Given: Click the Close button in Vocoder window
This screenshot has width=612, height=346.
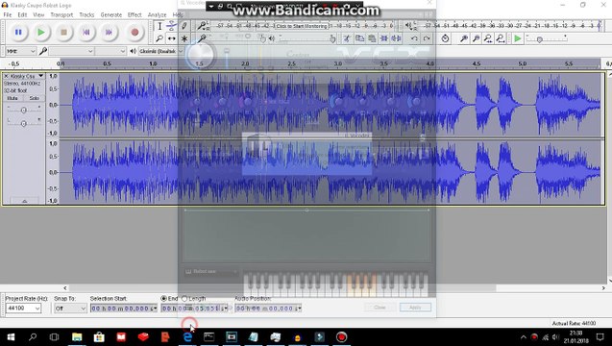Looking at the screenshot, I should (x=379, y=308).
